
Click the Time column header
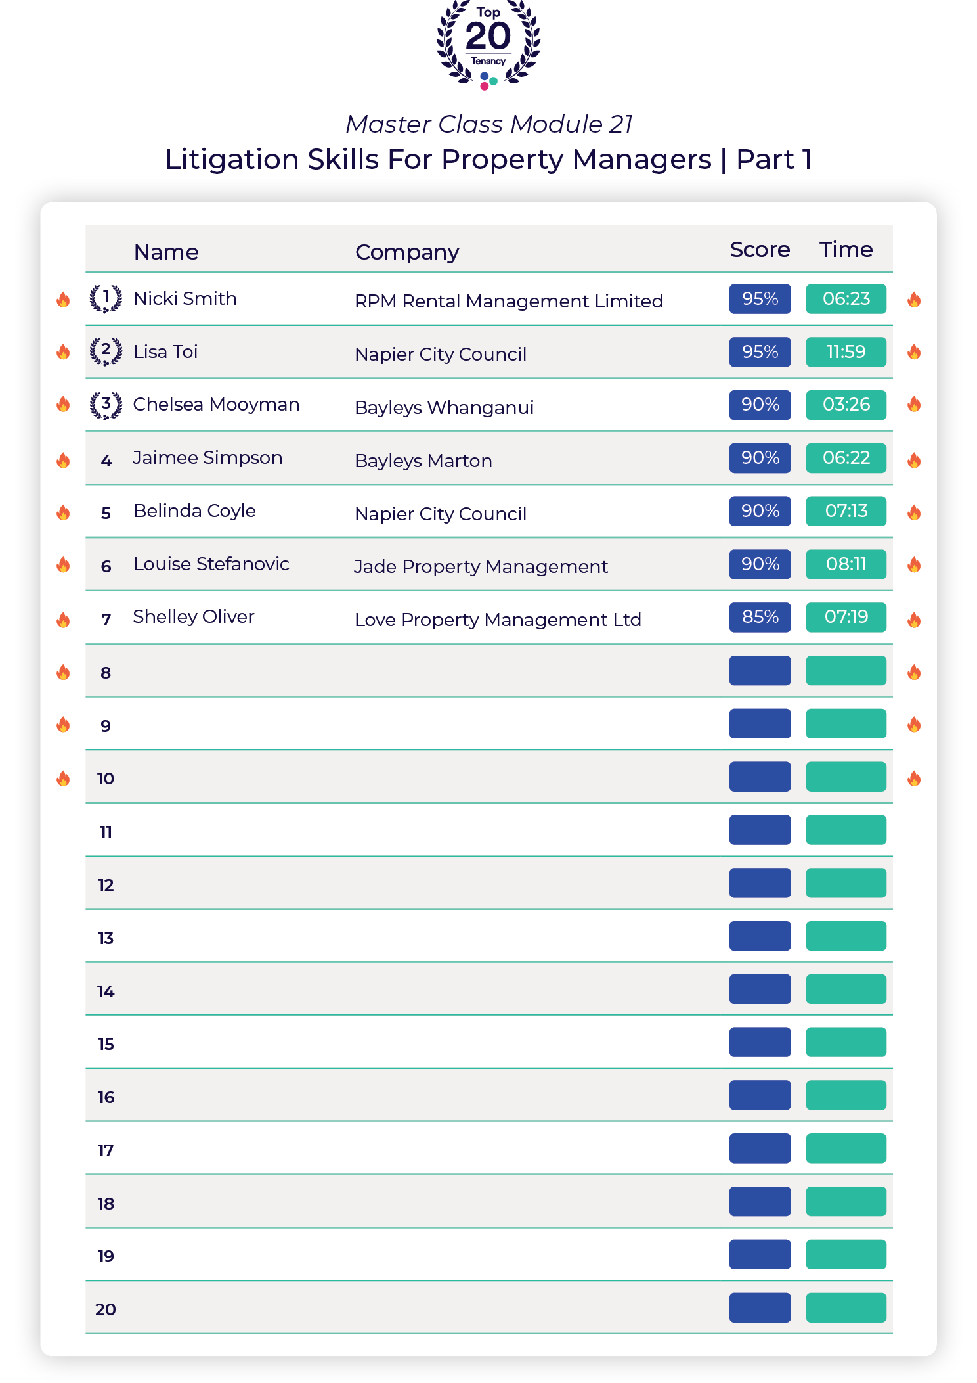[x=846, y=250]
